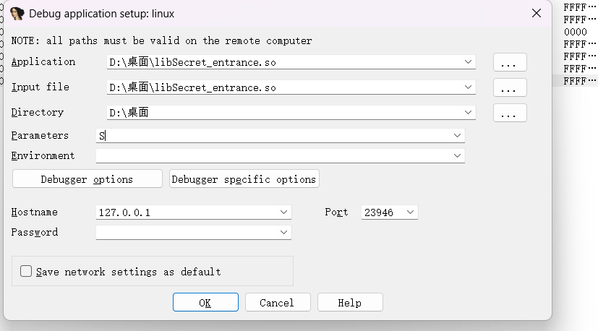Open the Port number dropdown
The width and height of the screenshot is (598, 331).
point(410,212)
